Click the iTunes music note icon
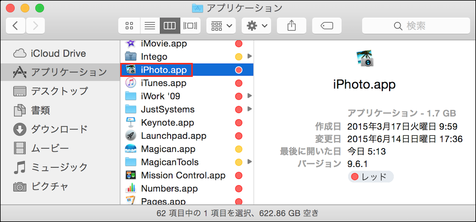 (x=131, y=83)
